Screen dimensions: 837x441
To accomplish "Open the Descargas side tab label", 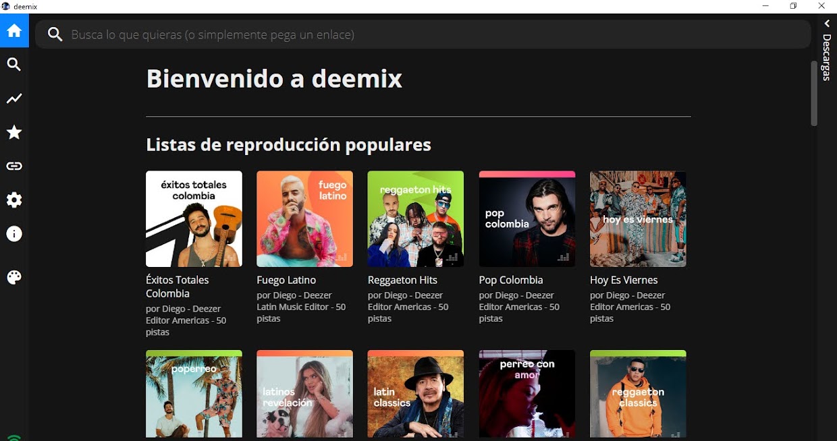I will pyautogui.click(x=827, y=58).
